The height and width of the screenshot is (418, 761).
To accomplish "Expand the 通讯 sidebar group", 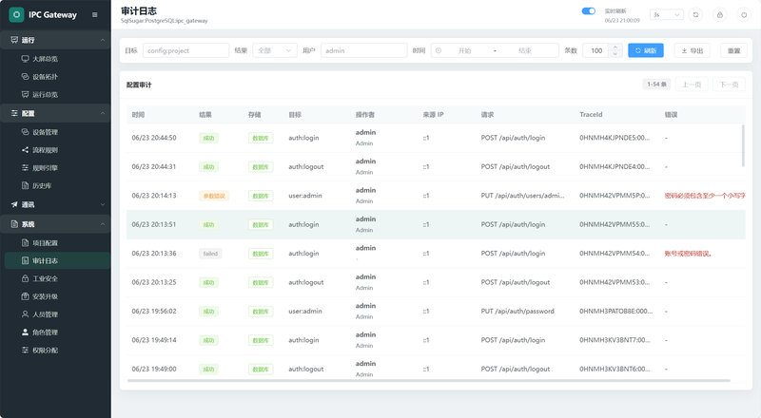I will [55, 204].
